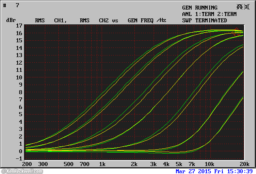The image size is (256, 174).
Task: Click the crossed-out headphones icon
Action: click(x=240, y=7)
